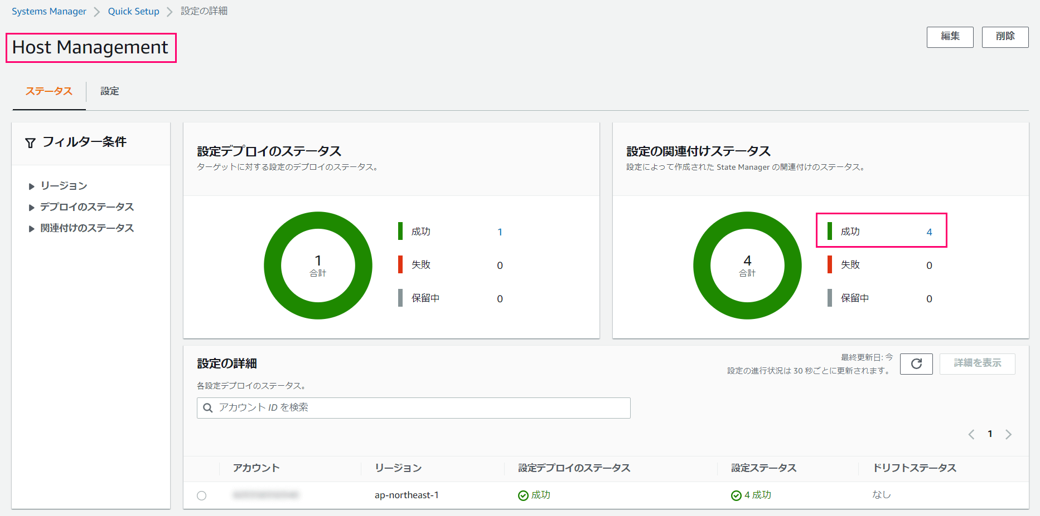Viewport: 1040px width, 516px height.
Task: Expand the 関連付けのステータス filter section
Action: (x=86, y=228)
